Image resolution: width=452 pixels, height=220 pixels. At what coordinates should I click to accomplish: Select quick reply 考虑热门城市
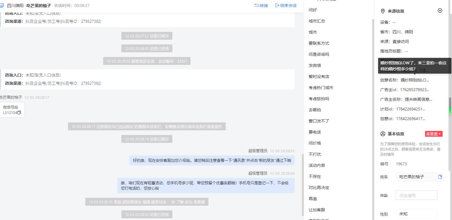(x=321, y=88)
